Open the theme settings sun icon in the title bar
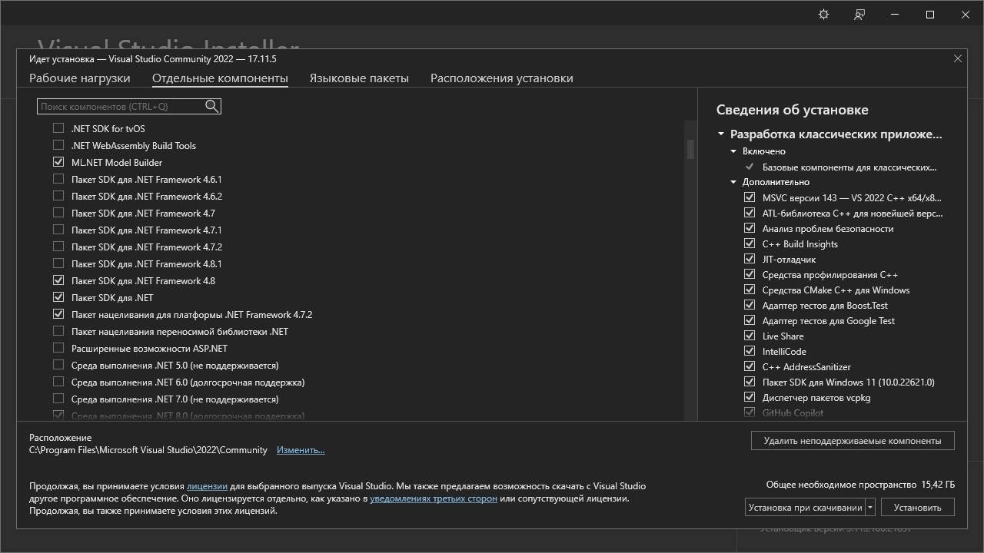Image resolution: width=984 pixels, height=553 pixels. [823, 15]
